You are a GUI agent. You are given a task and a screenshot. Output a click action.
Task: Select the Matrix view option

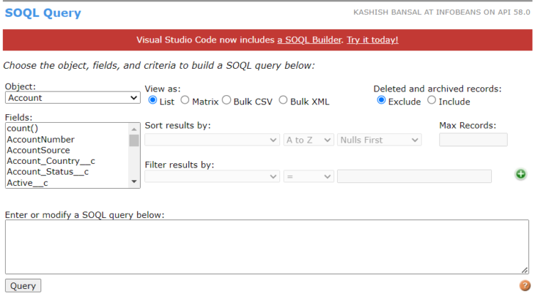tap(185, 101)
